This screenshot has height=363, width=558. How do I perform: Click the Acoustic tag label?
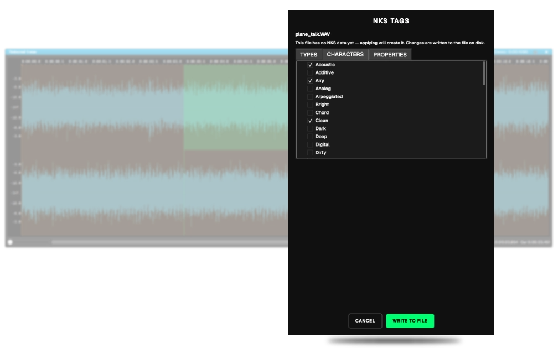[x=325, y=65]
